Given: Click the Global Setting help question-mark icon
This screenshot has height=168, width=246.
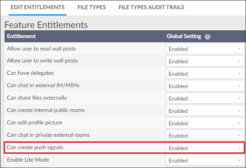Looking at the screenshot, I should tap(208, 37).
